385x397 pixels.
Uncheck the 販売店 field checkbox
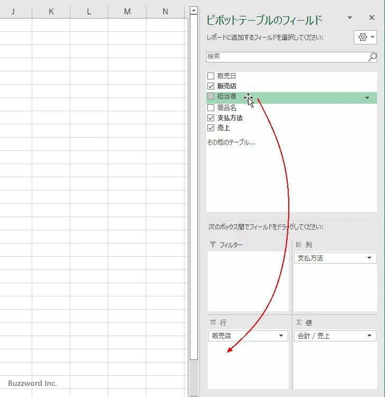tap(210, 86)
